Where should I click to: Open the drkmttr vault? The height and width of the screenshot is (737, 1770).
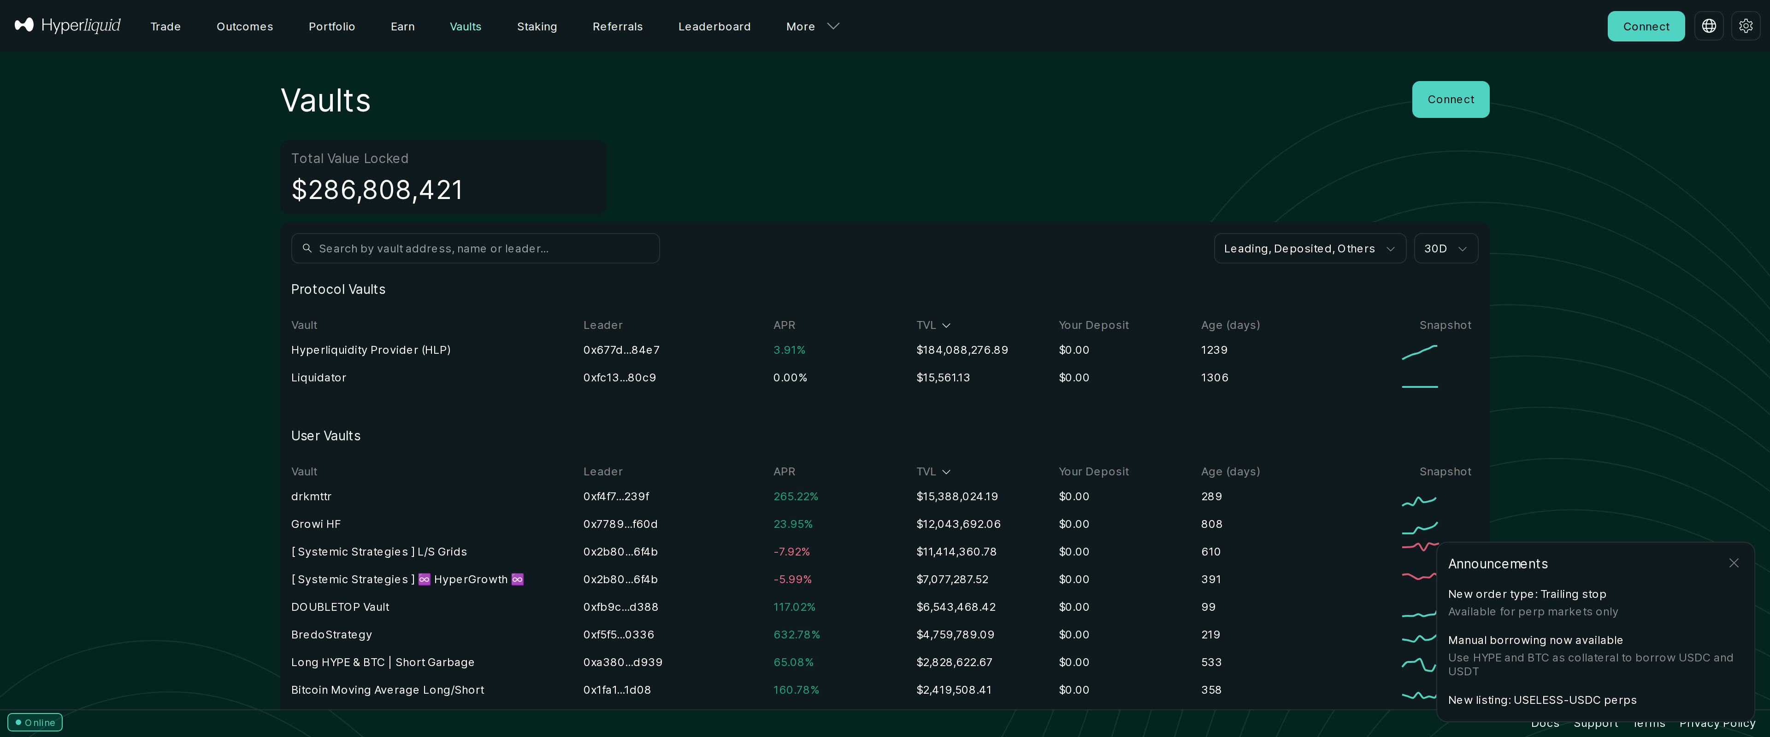click(311, 496)
